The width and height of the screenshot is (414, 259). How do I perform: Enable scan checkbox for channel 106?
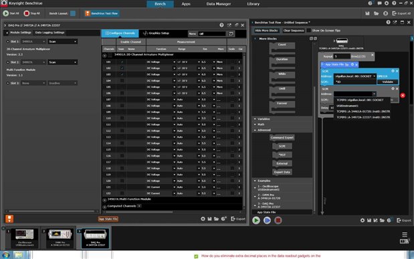122,93
